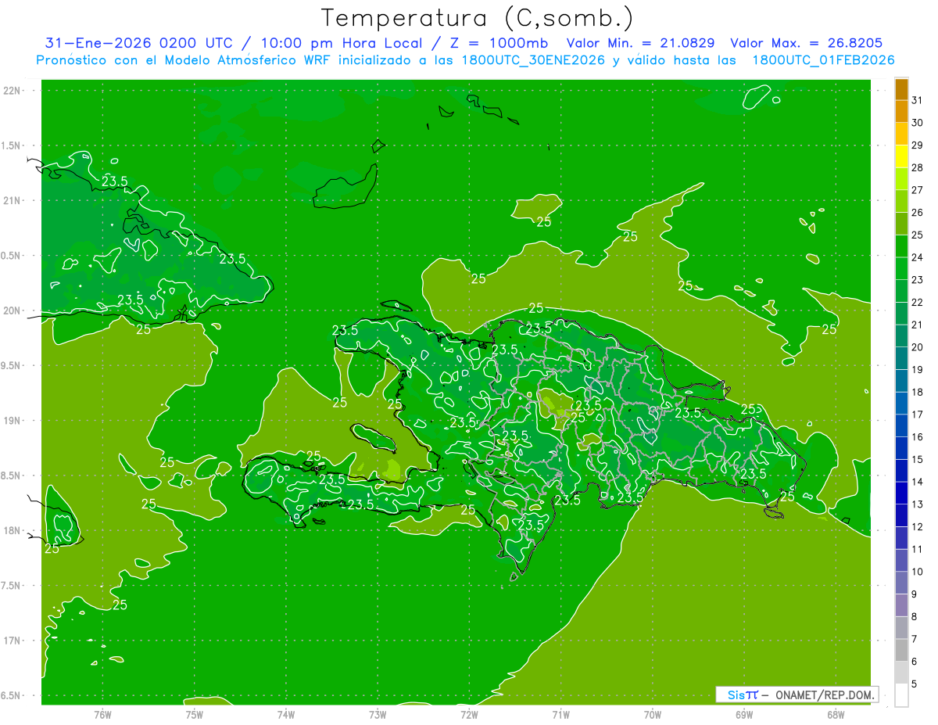Click the "SisPI - ONAMET/REP.DOM." credit box
938x725 pixels.
pyautogui.click(x=797, y=694)
